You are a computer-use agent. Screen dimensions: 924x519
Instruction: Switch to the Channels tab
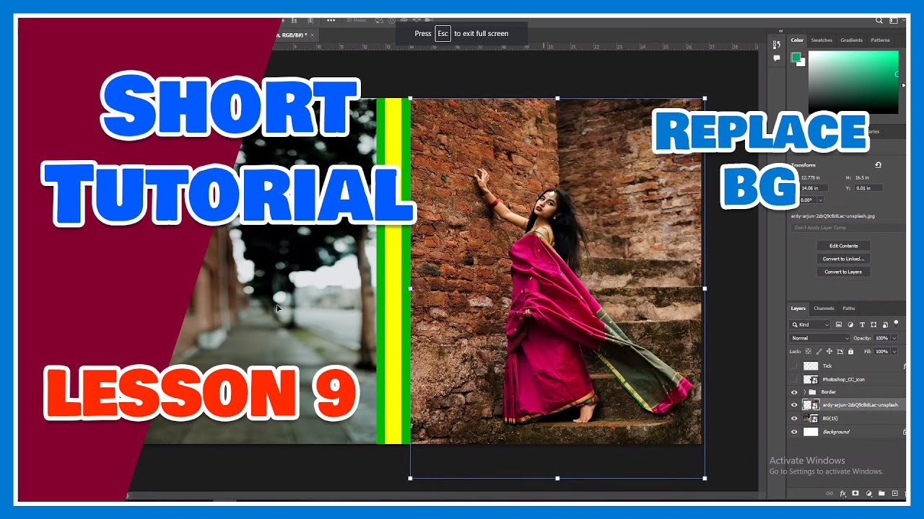(824, 309)
